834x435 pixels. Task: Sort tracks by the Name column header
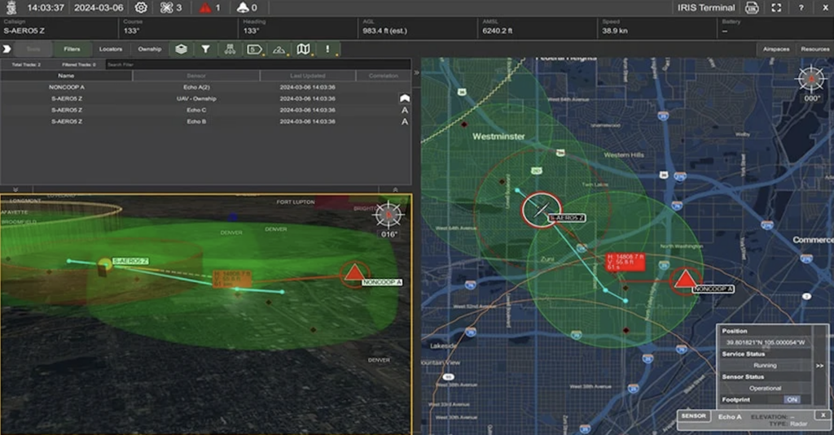(x=66, y=76)
